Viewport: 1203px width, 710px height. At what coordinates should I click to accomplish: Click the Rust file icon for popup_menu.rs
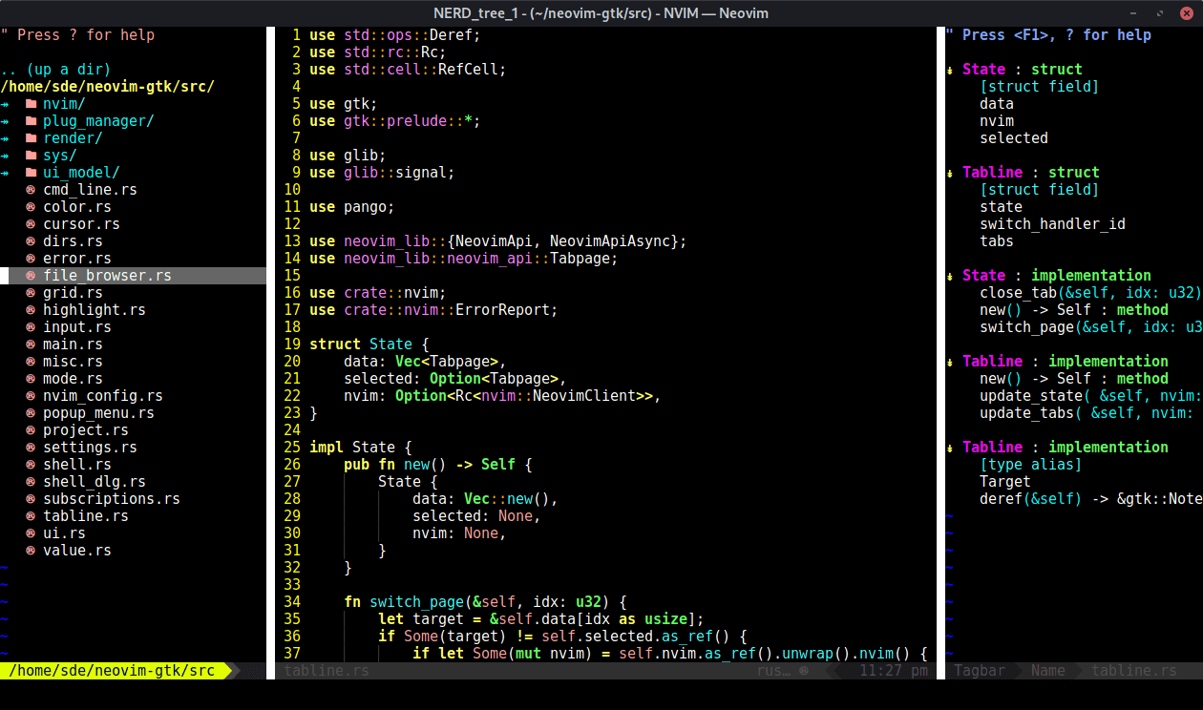[x=31, y=413]
